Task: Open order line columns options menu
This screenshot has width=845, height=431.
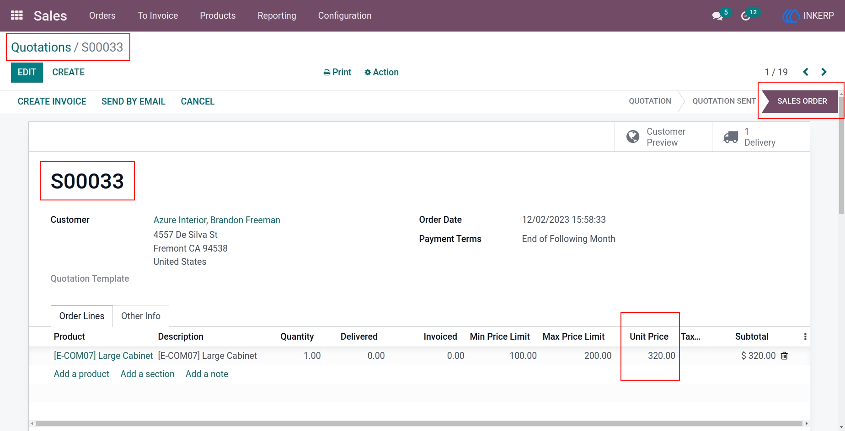Action: [805, 336]
